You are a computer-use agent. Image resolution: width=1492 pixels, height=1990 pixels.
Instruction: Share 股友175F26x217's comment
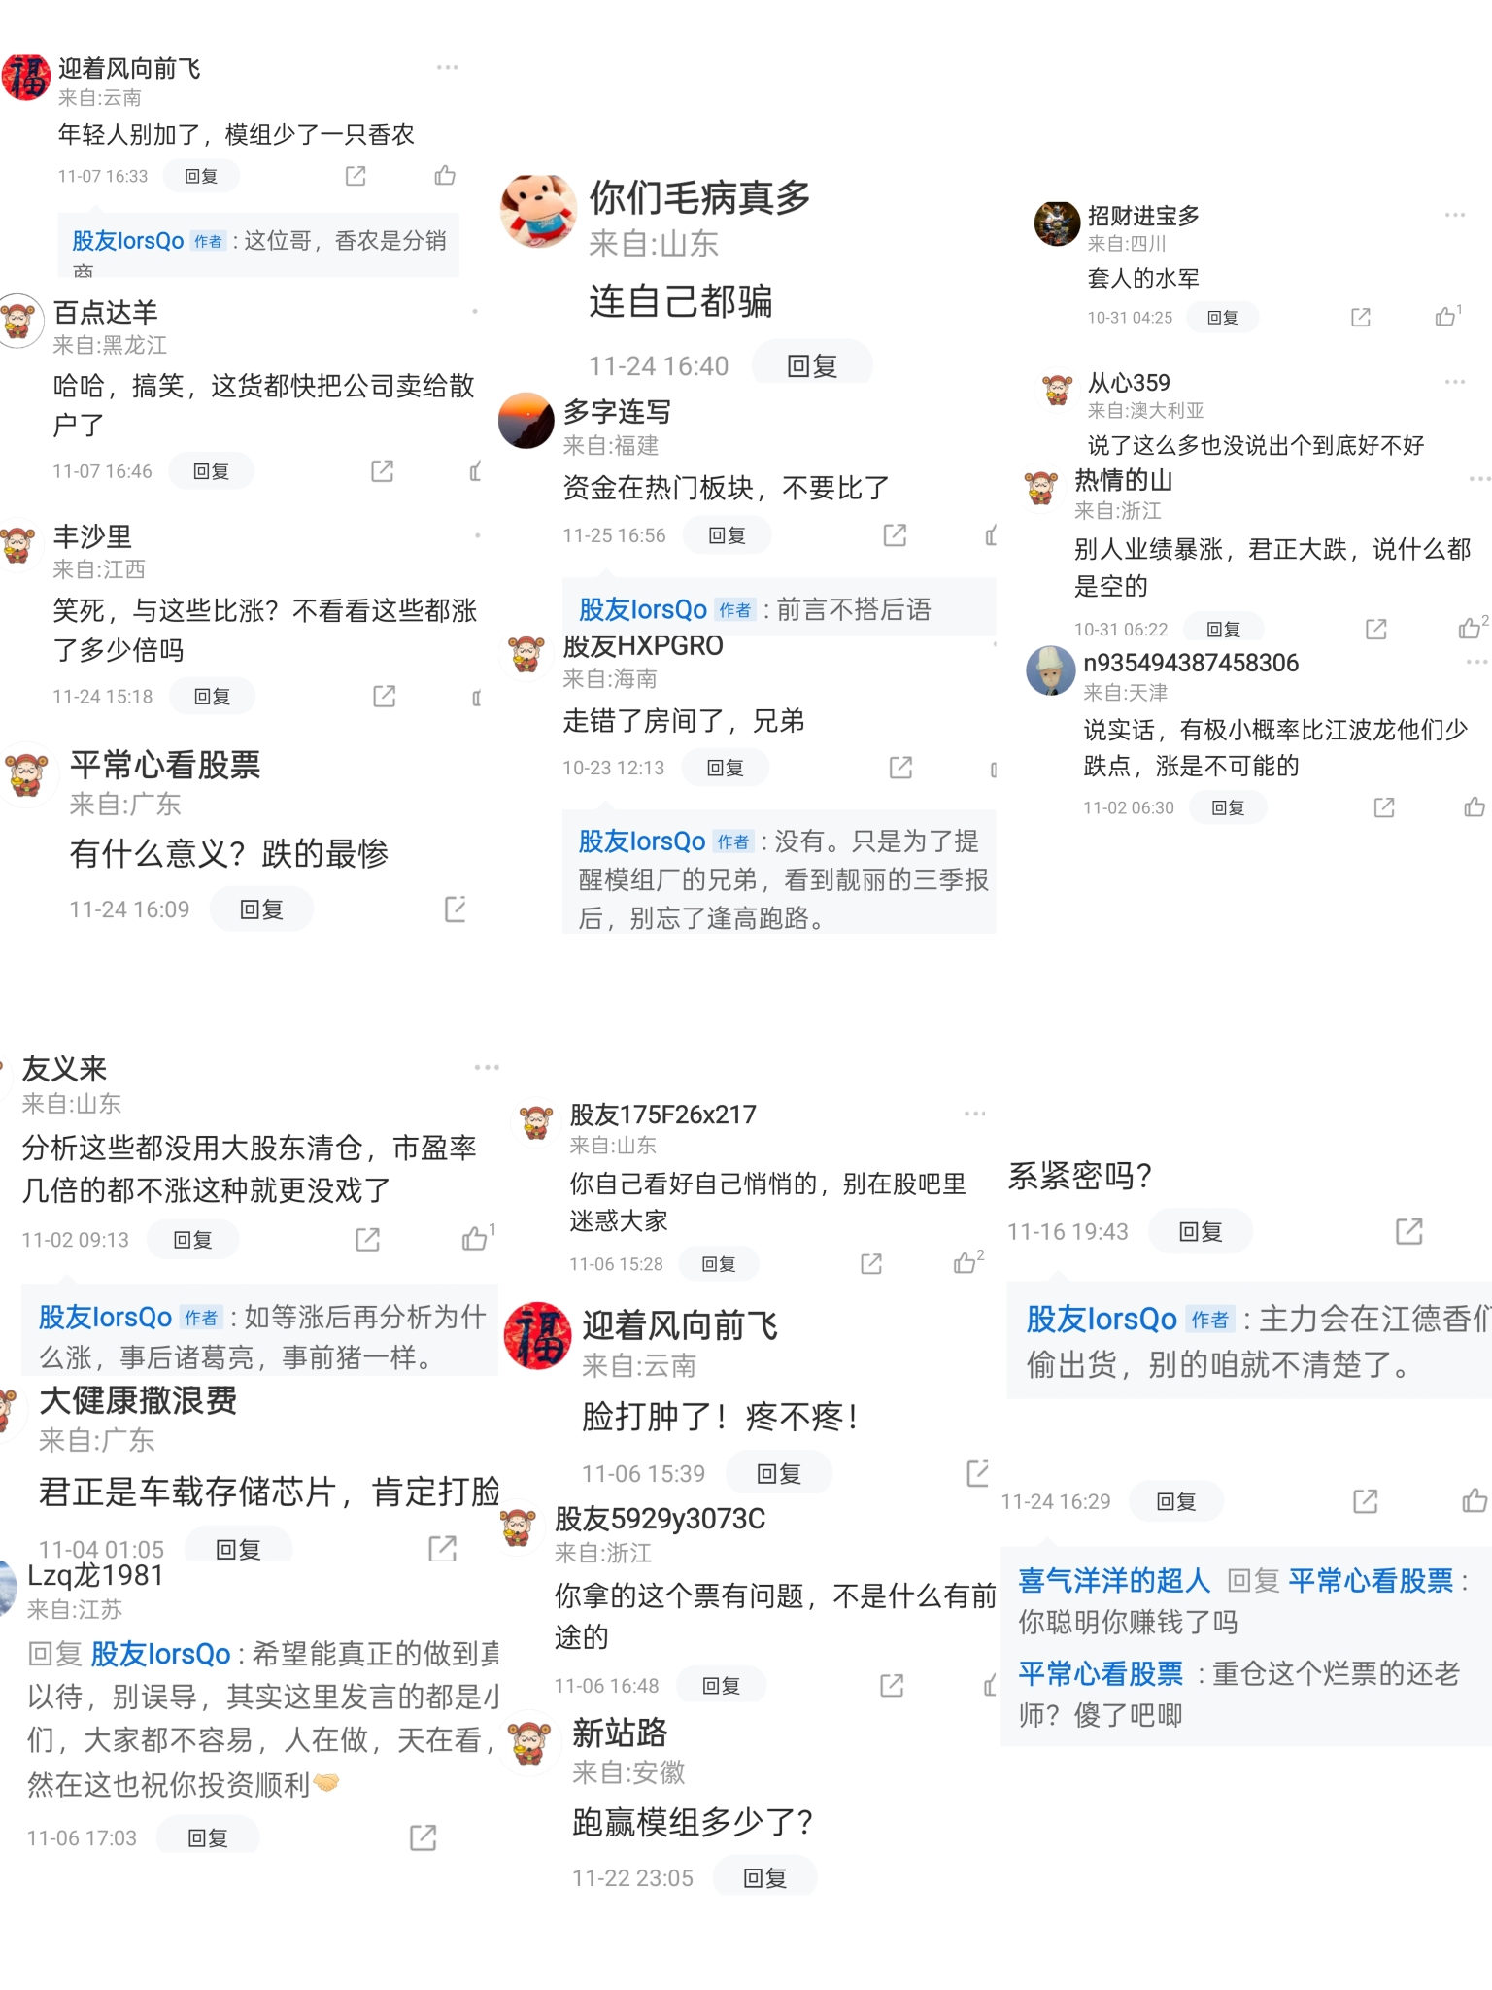[x=871, y=1263]
